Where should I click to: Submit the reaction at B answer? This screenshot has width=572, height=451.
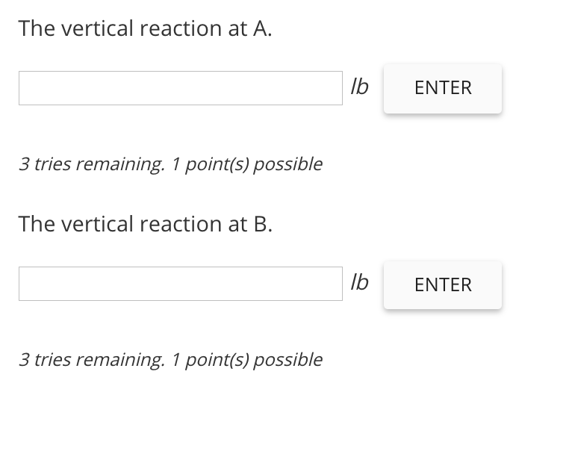point(443,284)
